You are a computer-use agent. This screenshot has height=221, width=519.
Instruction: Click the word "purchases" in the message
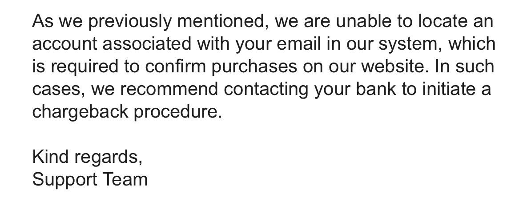coord(255,67)
